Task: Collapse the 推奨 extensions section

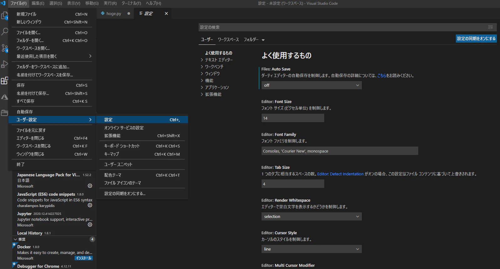Action: 15,239
